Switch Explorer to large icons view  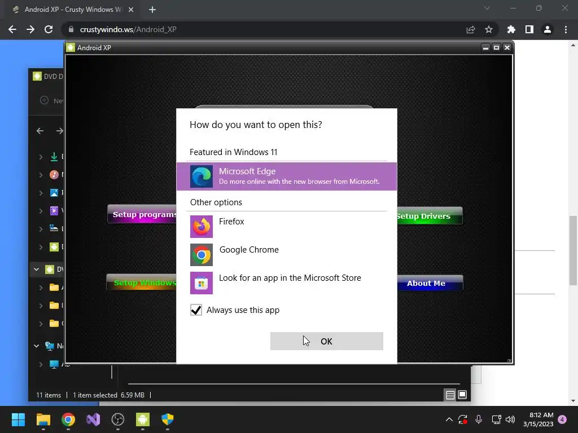click(x=462, y=395)
